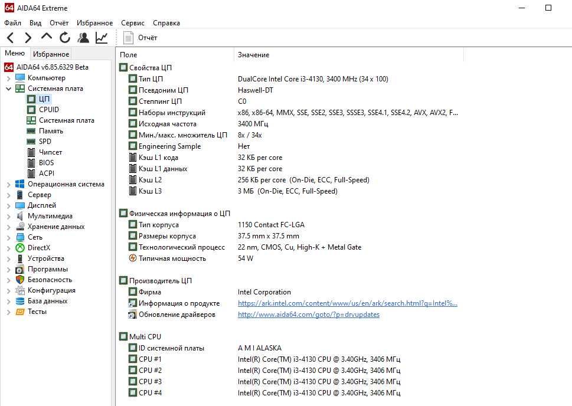Expand the Сервер tree node
Screen dimensions: 572x406
point(8,195)
